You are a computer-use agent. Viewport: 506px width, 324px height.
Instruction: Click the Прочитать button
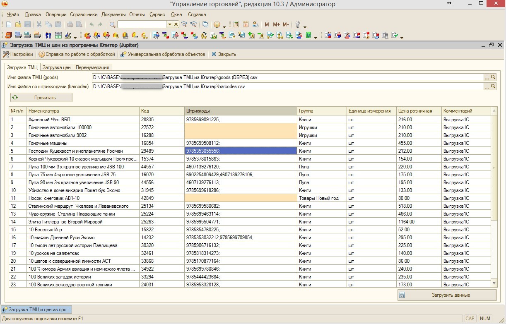click(x=41, y=98)
